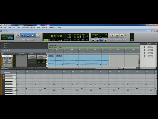Enable Slip edit mode
158x119 pixels.
(x=5, y=38)
